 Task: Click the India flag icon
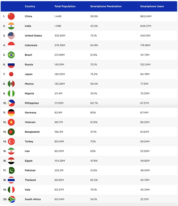(x=11, y=26)
